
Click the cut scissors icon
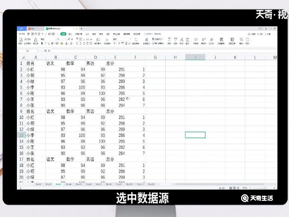click(26, 39)
